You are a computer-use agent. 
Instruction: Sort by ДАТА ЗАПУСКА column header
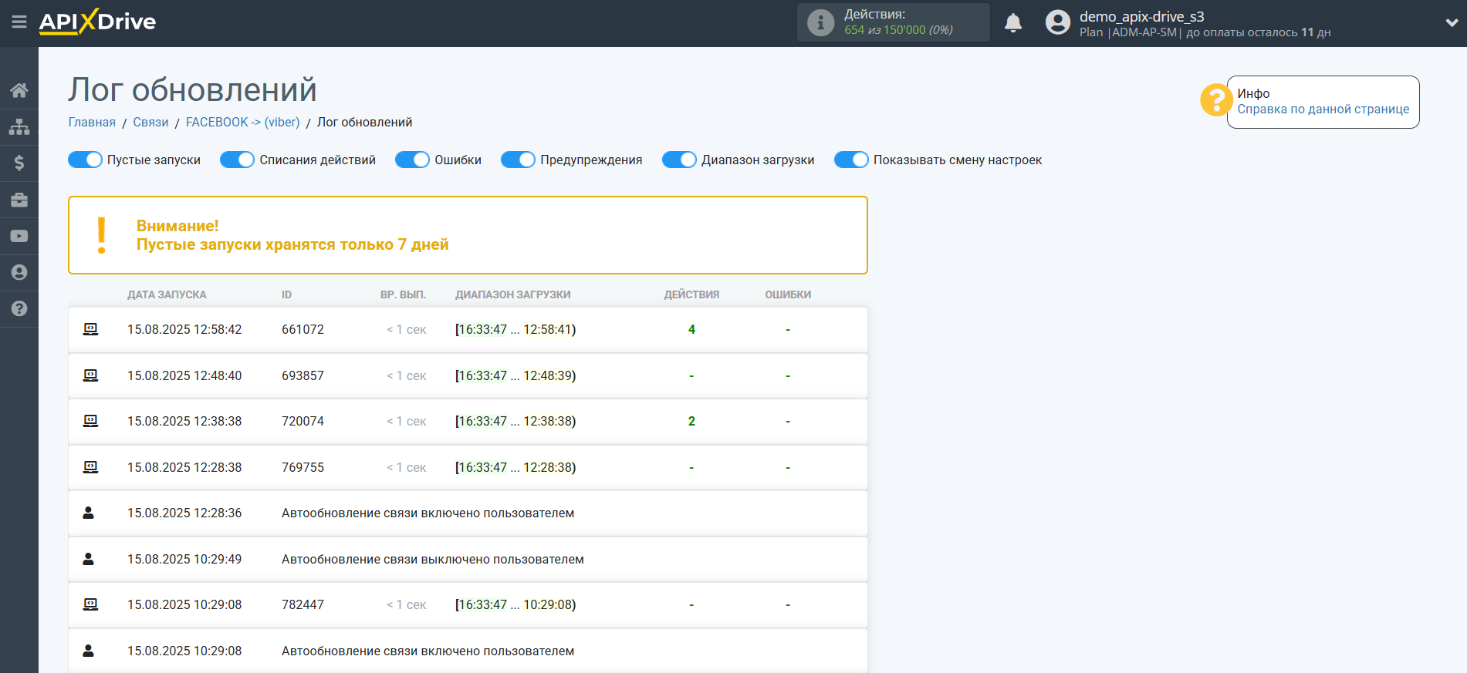tap(167, 294)
